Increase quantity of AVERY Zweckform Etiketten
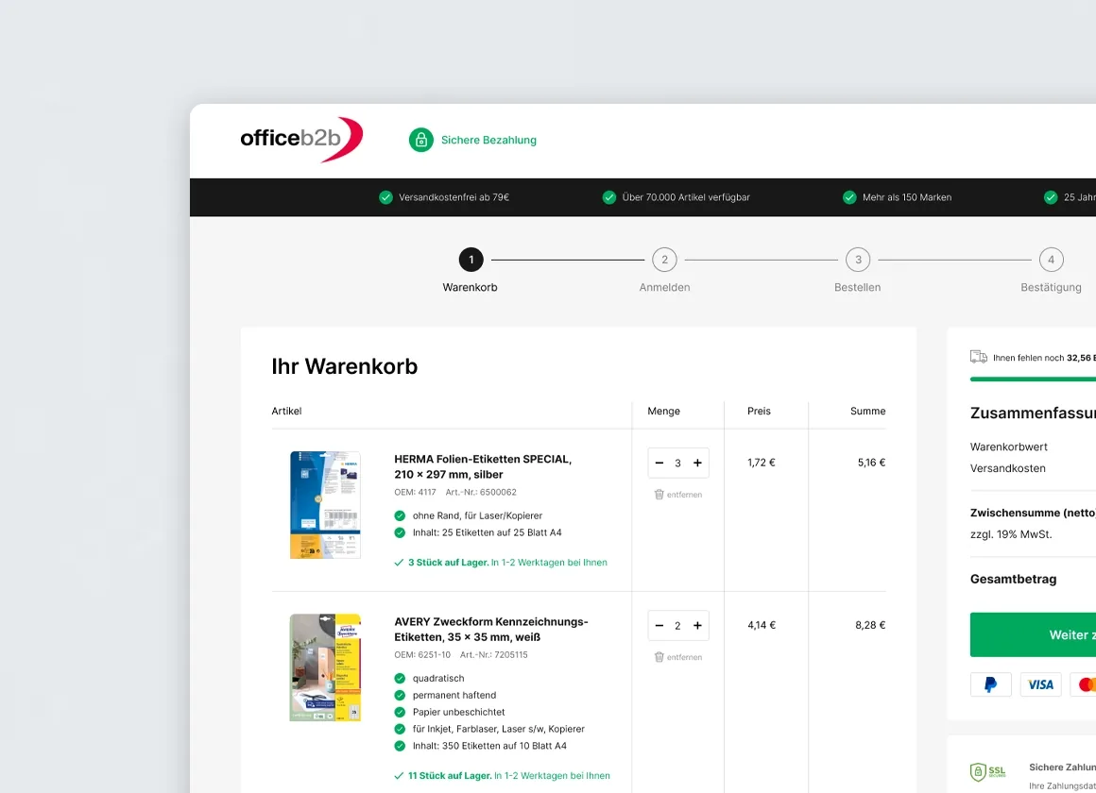This screenshot has width=1096, height=793. pos(697,626)
